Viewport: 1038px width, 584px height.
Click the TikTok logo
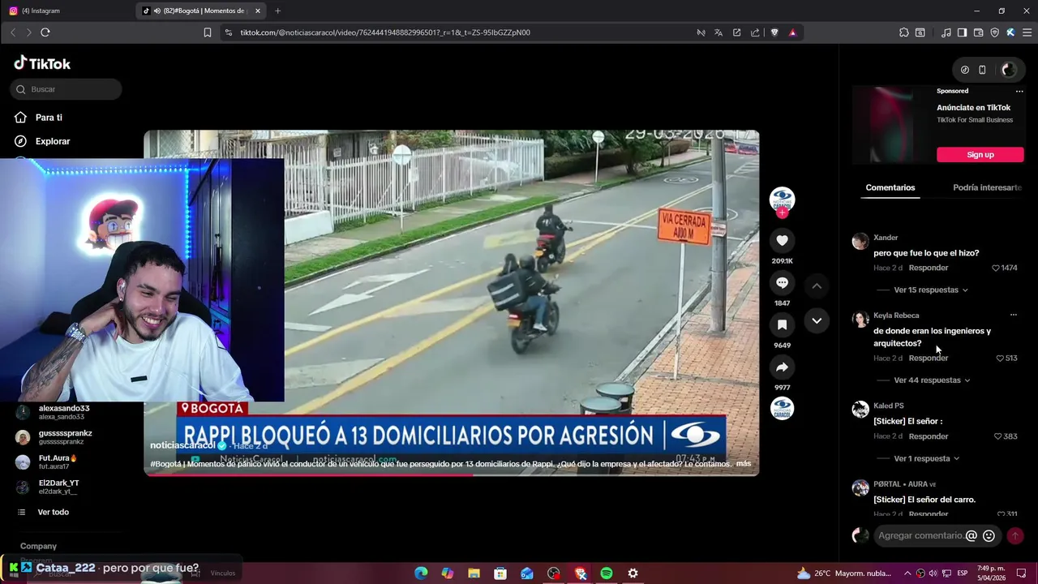tap(42, 63)
